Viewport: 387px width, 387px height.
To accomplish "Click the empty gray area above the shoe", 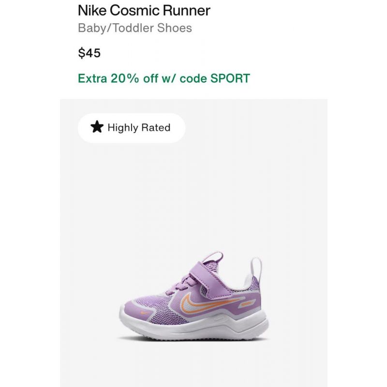I will pos(194,193).
